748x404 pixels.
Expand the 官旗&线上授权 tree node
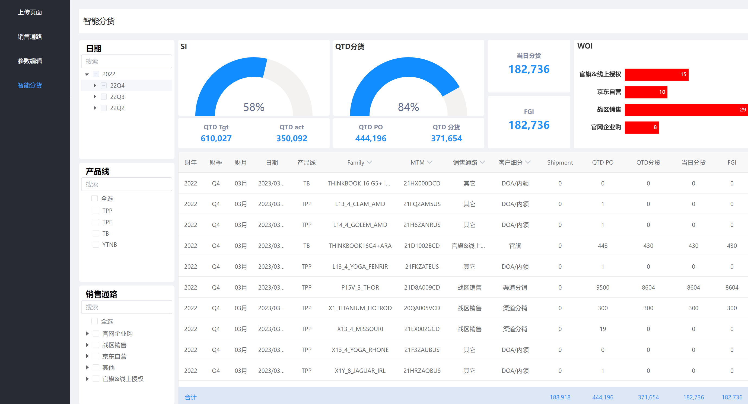87,379
